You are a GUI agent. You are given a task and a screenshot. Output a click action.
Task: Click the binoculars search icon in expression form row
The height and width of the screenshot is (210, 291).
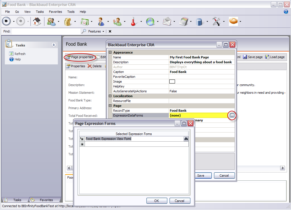pyautogui.click(x=186, y=139)
